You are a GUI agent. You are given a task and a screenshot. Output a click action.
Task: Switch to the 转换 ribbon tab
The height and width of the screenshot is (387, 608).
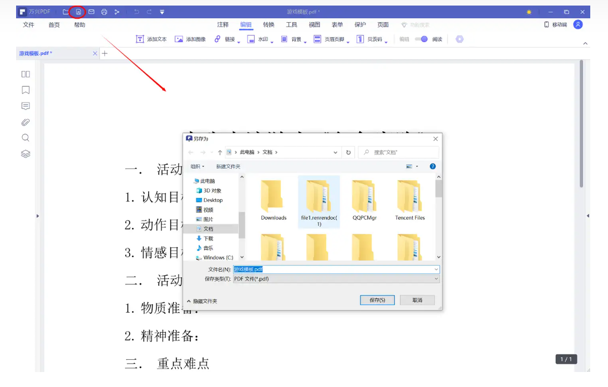(268, 24)
